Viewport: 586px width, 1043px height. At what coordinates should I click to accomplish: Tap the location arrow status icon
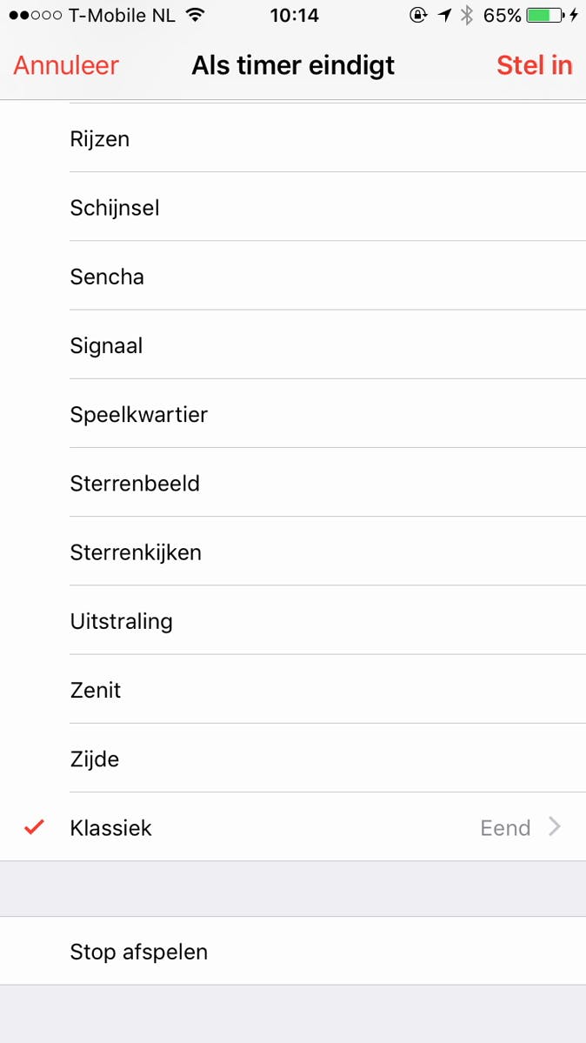tap(444, 15)
